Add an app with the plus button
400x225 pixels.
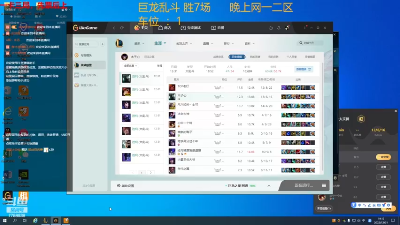click(x=102, y=44)
